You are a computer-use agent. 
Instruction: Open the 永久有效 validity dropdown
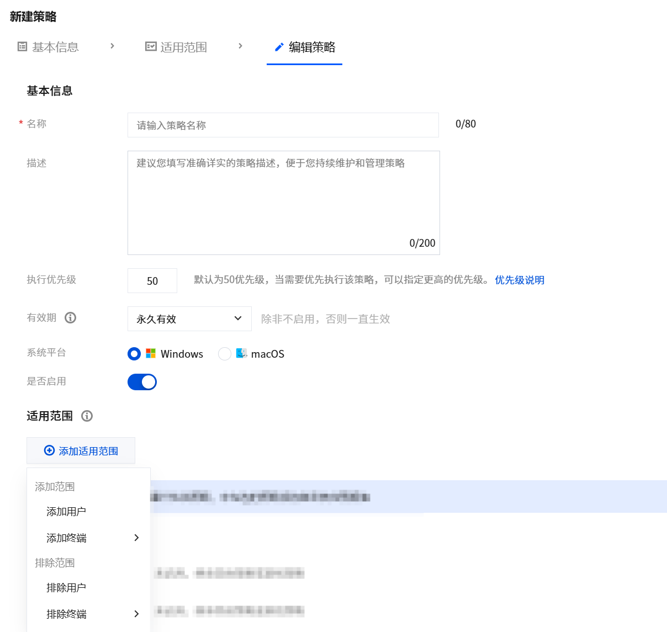pyautogui.click(x=189, y=318)
